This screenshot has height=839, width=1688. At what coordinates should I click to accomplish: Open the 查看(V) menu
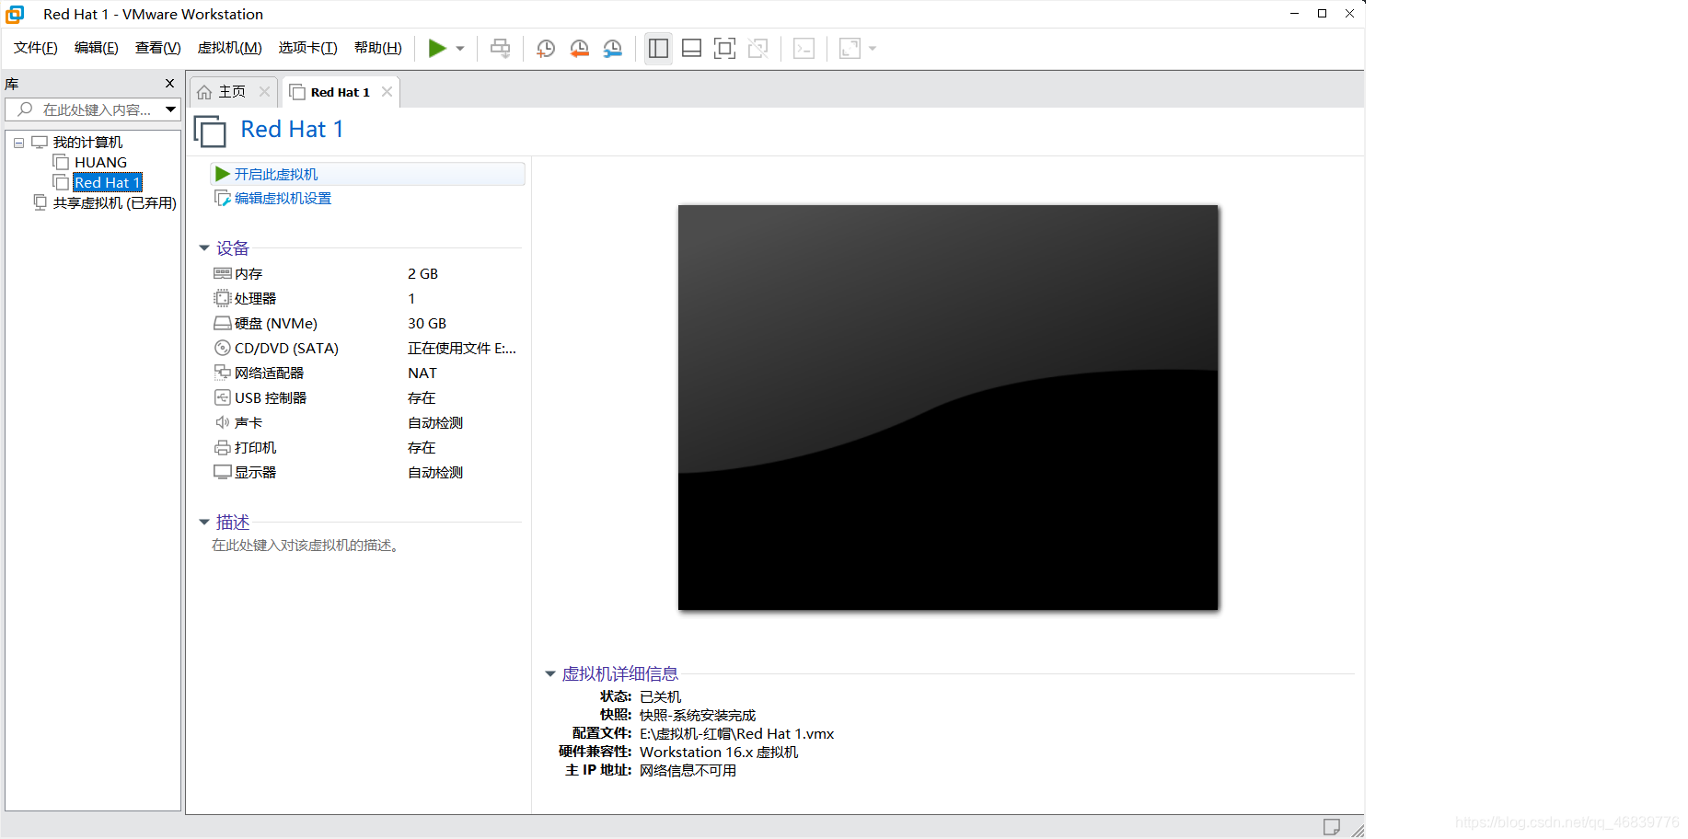click(x=158, y=48)
